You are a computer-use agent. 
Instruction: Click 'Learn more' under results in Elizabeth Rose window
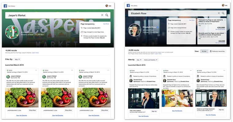pyautogui.click(x=158, y=54)
